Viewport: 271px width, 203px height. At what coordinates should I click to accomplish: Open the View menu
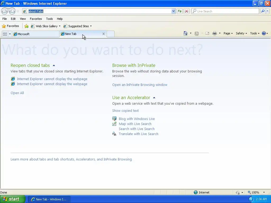23,19
